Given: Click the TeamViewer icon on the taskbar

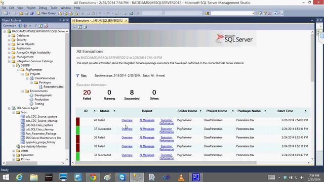Looking at the screenshot, I should [x=122, y=177].
